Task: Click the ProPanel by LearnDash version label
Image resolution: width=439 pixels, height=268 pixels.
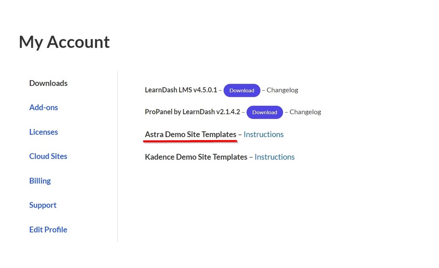Action: pyautogui.click(x=192, y=112)
